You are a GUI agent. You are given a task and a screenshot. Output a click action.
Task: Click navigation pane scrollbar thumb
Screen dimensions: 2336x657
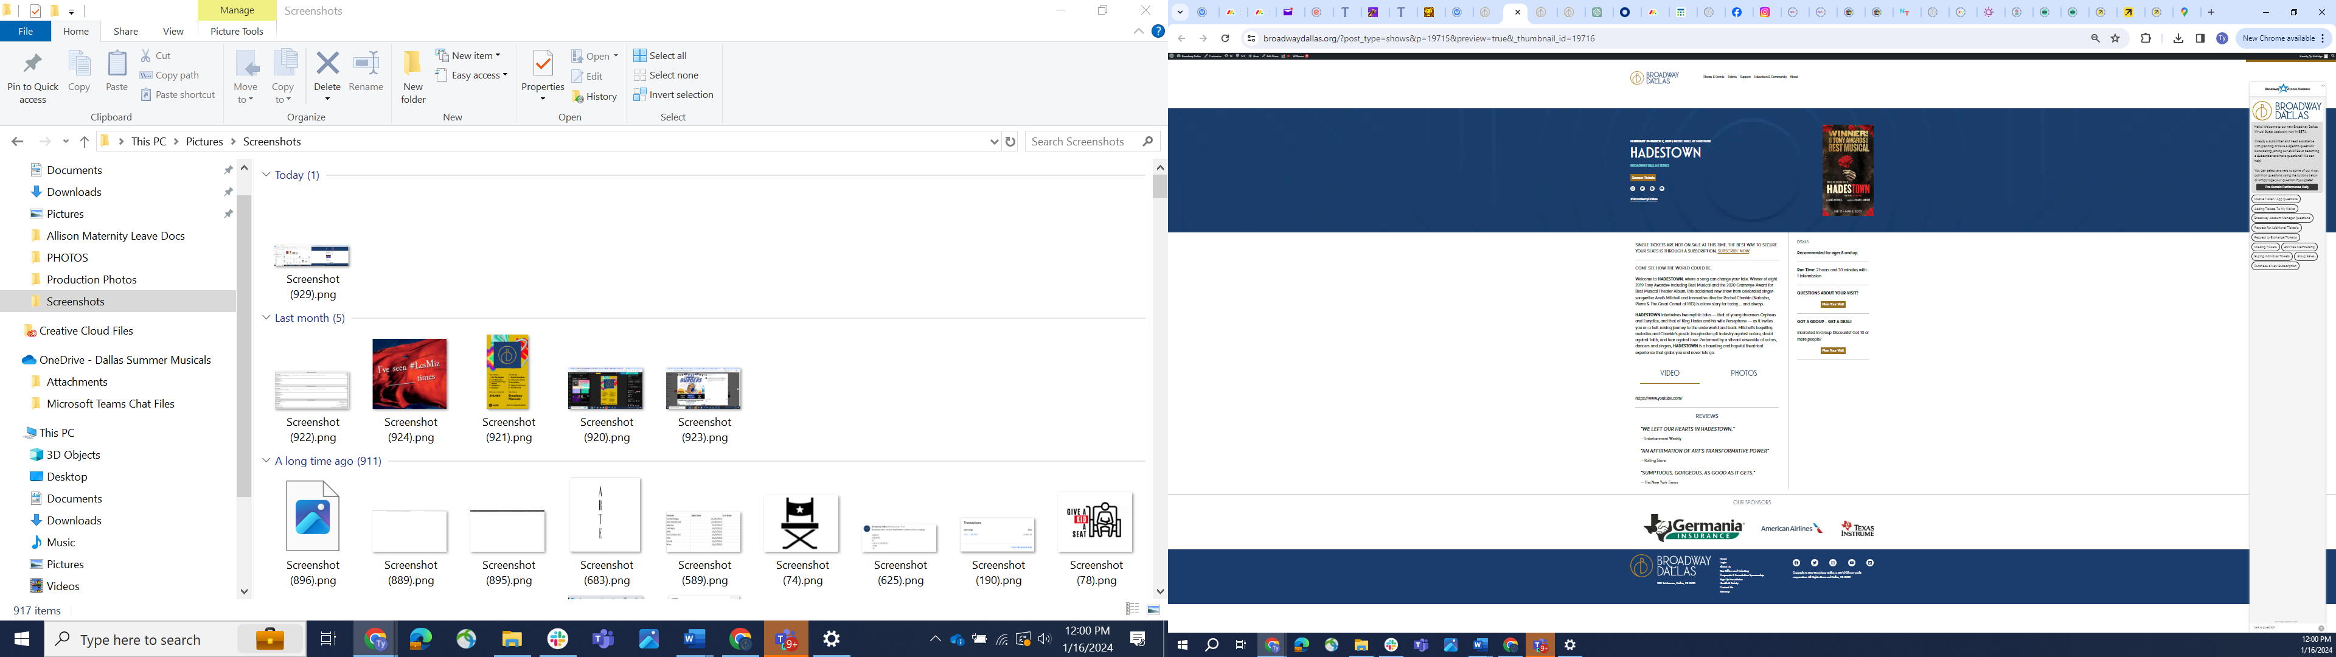244,345
